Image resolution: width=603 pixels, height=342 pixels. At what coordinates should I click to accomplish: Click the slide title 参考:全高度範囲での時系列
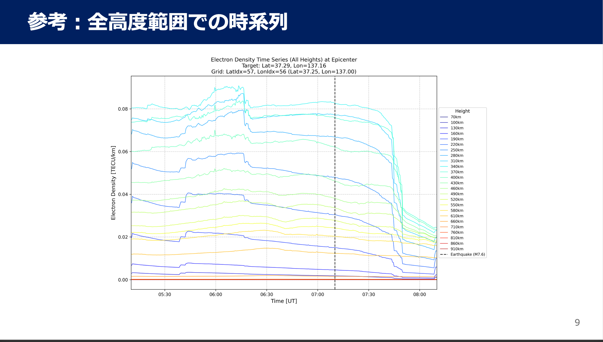(x=157, y=22)
